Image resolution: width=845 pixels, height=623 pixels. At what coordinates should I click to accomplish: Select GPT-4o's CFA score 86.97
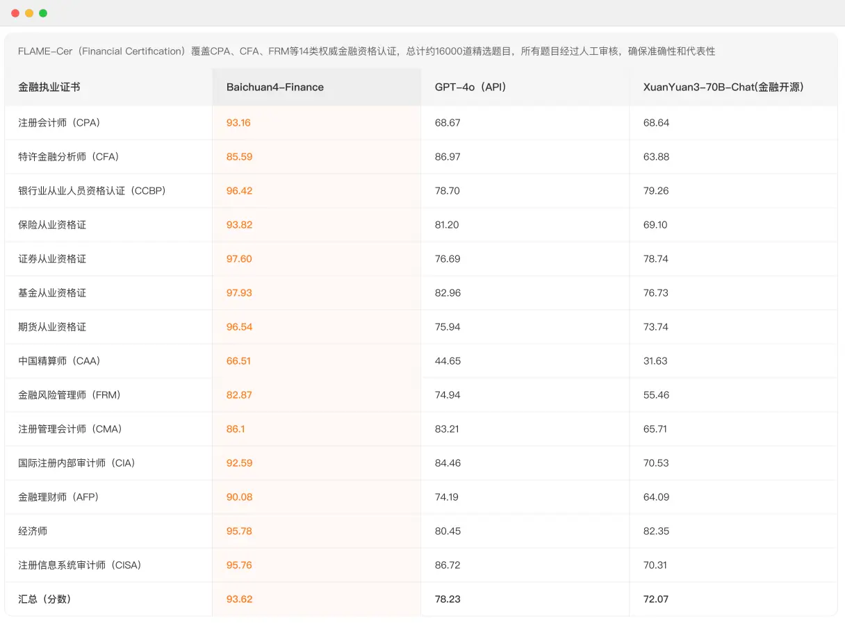click(x=446, y=156)
